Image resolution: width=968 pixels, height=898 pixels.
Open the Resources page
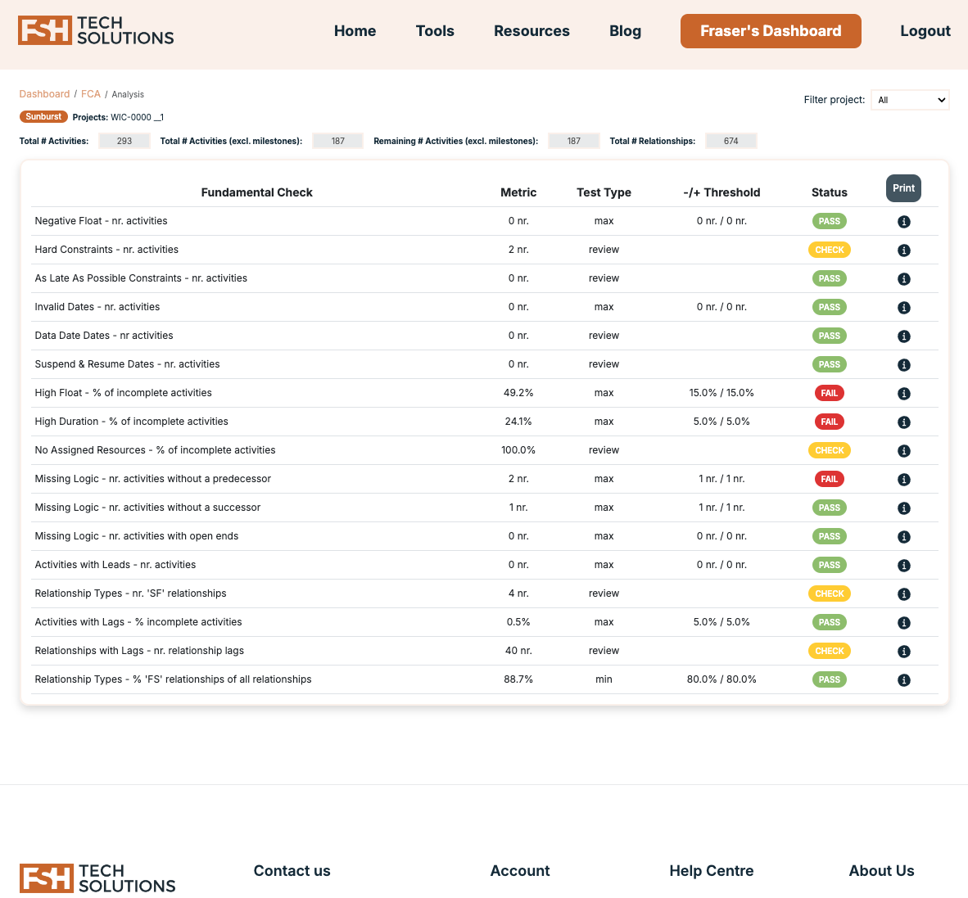coord(531,31)
